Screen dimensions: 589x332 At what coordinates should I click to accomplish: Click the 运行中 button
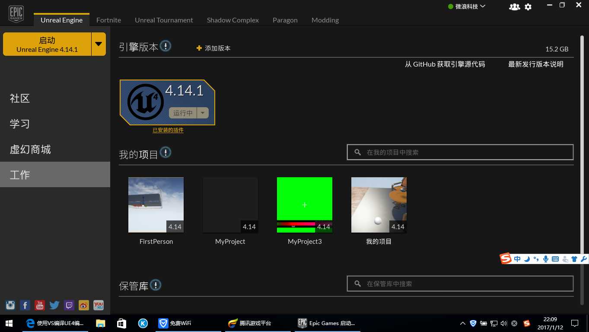click(x=183, y=113)
